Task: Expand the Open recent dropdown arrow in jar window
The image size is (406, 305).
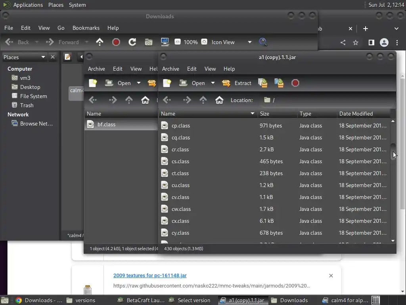Action: point(213,83)
